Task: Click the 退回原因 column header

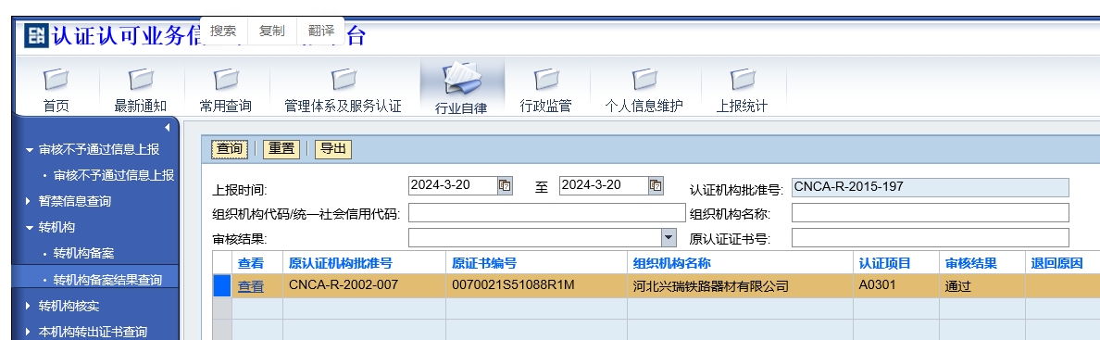Action: pos(1062,263)
